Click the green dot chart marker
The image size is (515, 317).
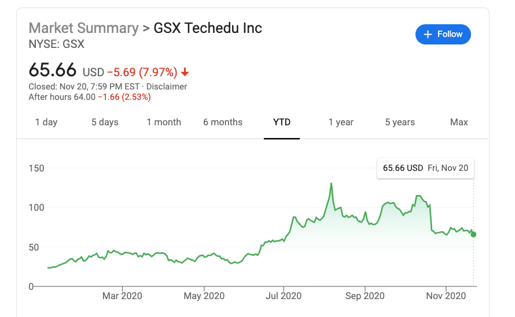[x=474, y=234]
